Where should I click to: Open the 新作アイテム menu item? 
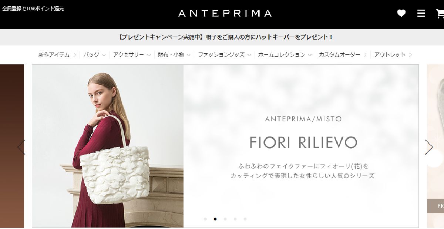[57, 55]
